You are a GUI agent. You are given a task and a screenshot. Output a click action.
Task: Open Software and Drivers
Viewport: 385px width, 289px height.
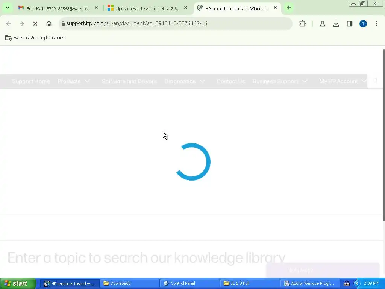(x=129, y=81)
